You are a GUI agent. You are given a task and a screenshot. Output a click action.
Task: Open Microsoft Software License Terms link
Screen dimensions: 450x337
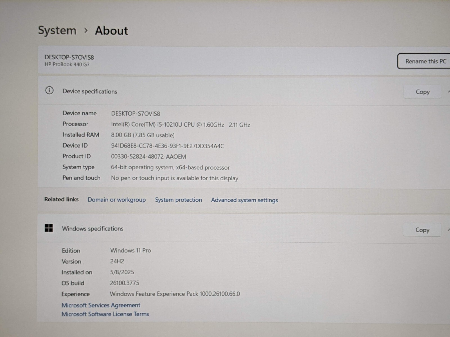click(105, 314)
